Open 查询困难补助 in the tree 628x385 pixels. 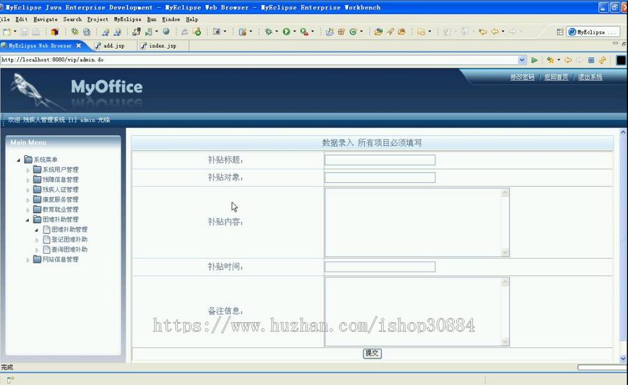pyautogui.click(x=69, y=249)
